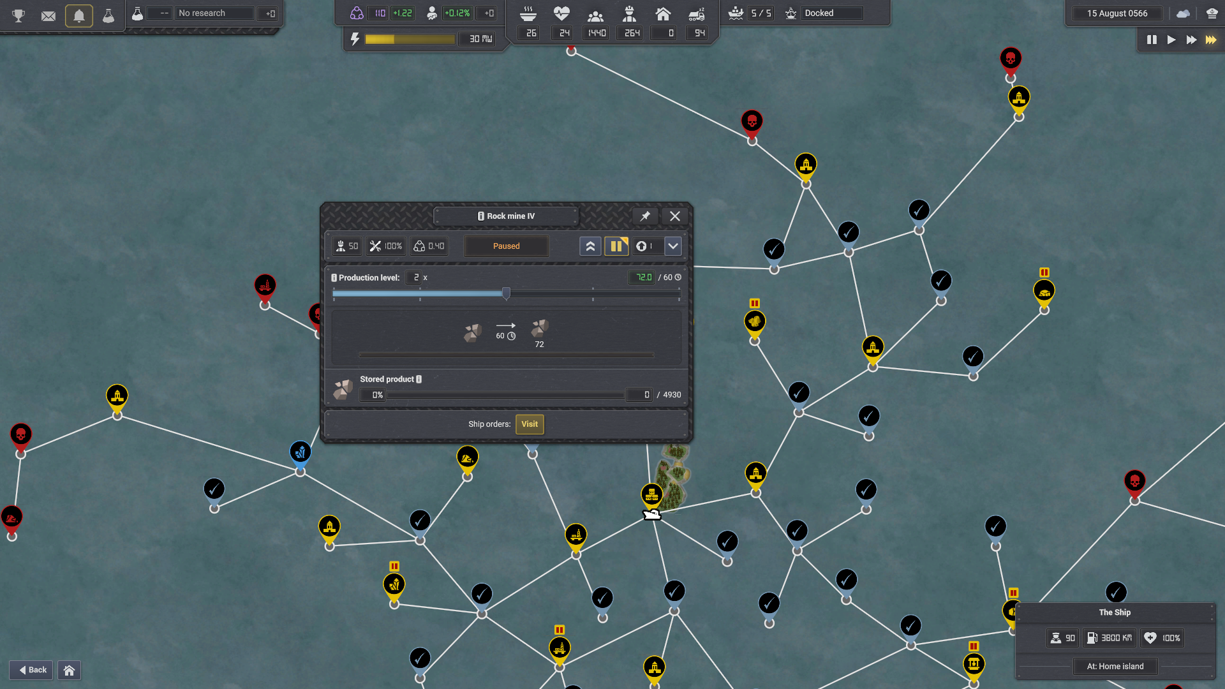This screenshot has height=689, width=1225.
Task: Click the unity cost 0.40 stat
Action: [x=429, y=246]
